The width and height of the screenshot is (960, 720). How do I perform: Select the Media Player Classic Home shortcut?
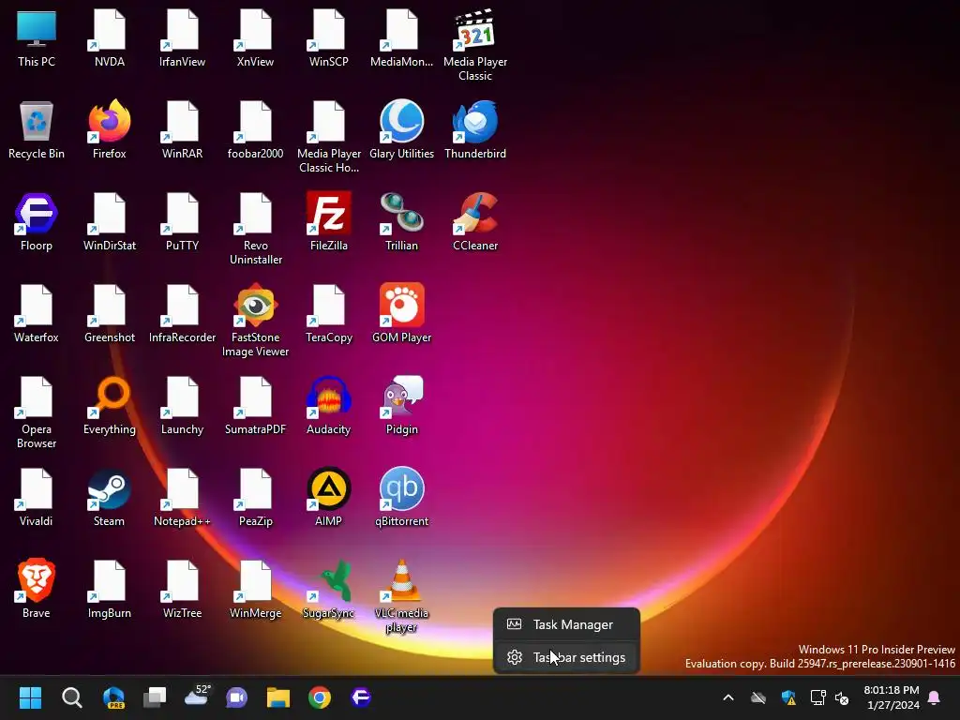(329, 137)
